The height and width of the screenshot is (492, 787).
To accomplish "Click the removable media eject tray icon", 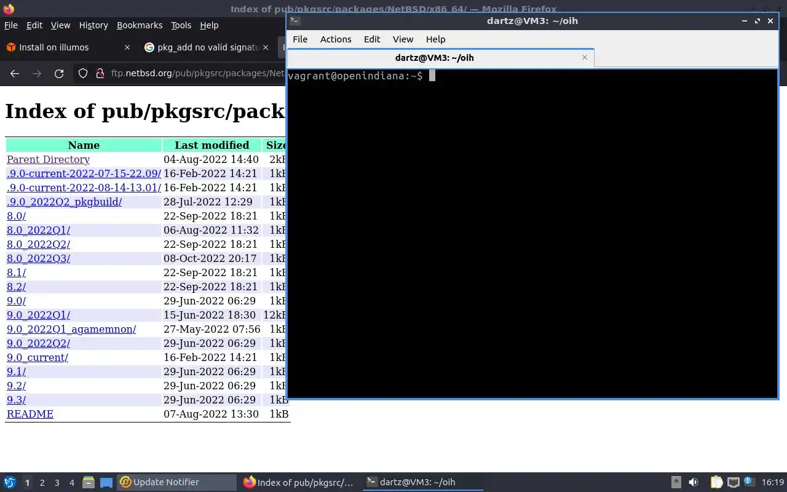I will (676, 482).
